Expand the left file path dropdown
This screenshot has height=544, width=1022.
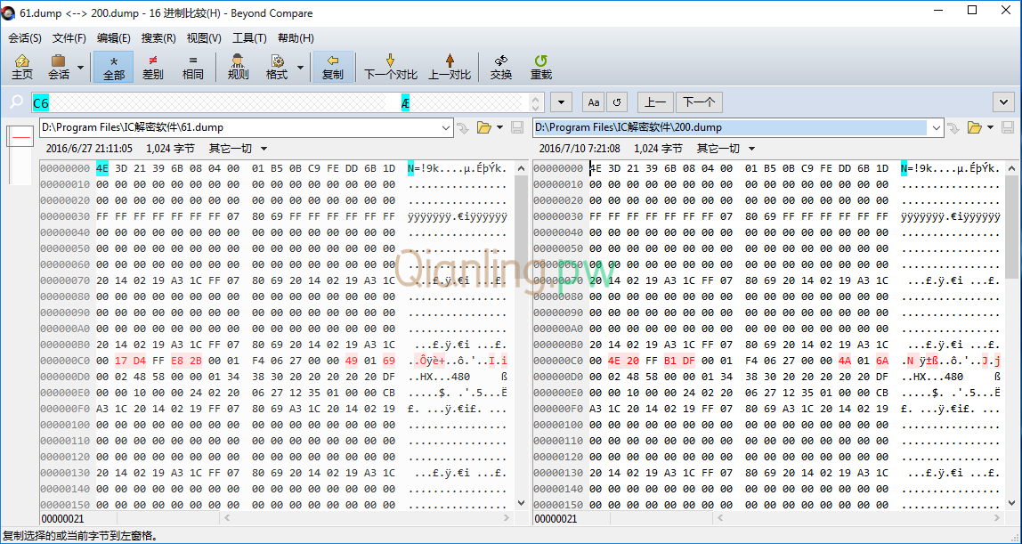[446, 128]
